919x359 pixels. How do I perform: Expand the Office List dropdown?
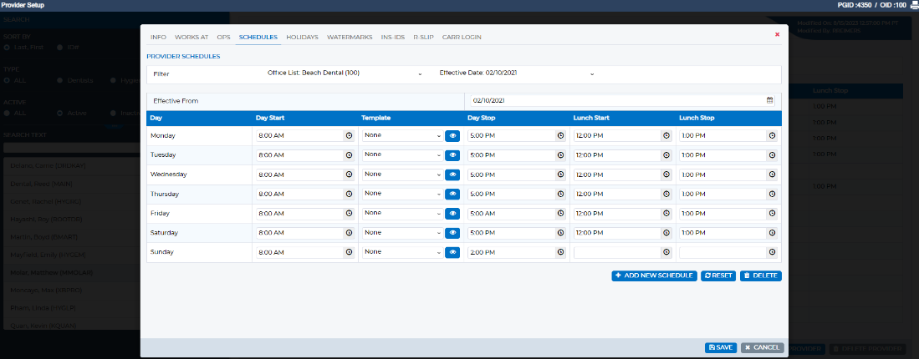(345, 73)
